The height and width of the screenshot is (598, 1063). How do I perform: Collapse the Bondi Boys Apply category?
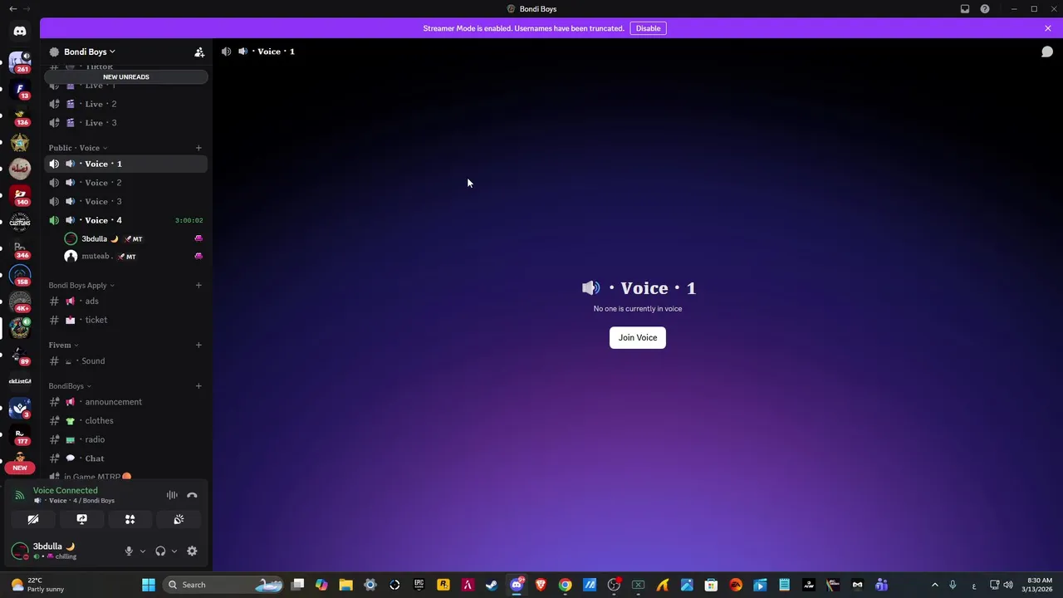(x=81, y=285)
